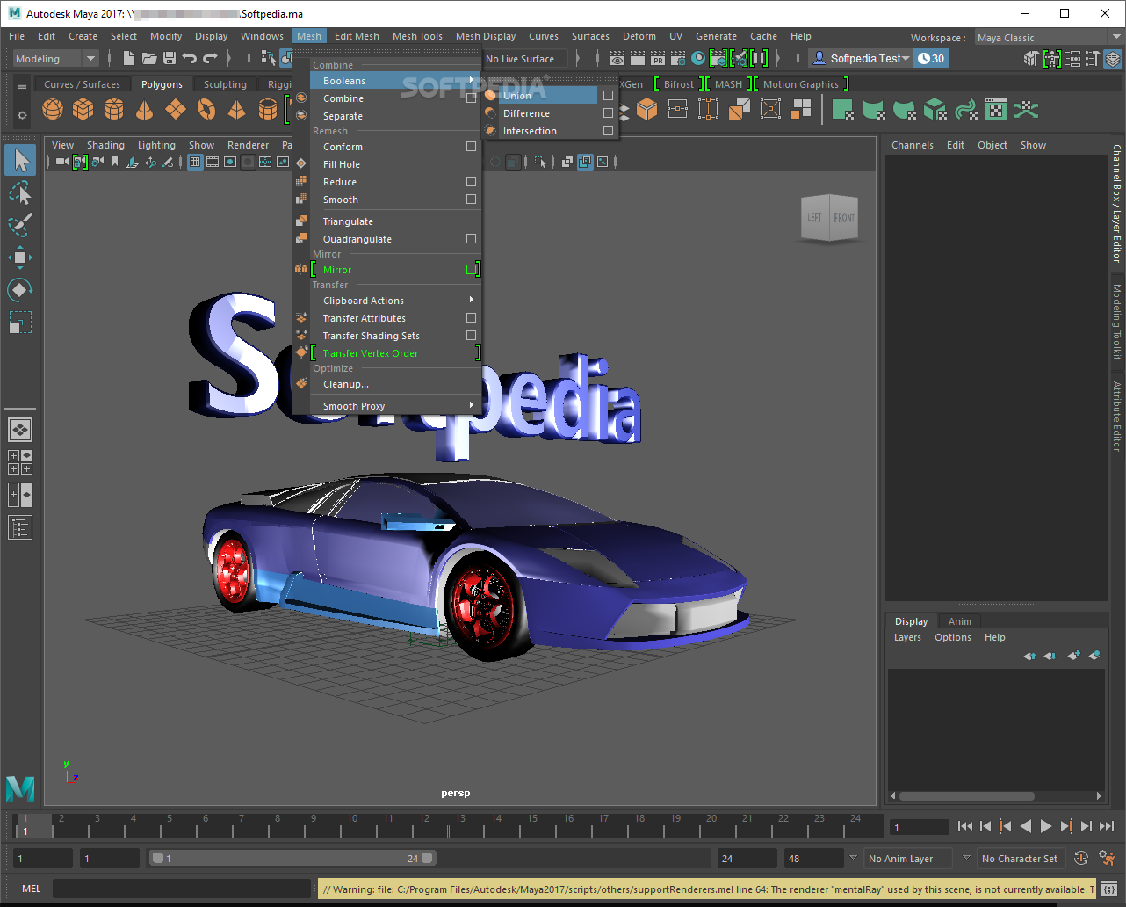The height and width of the screenshot is (907, 1126).
Task: Choose Difference from Booleans submenu
Action: (526, 113)
